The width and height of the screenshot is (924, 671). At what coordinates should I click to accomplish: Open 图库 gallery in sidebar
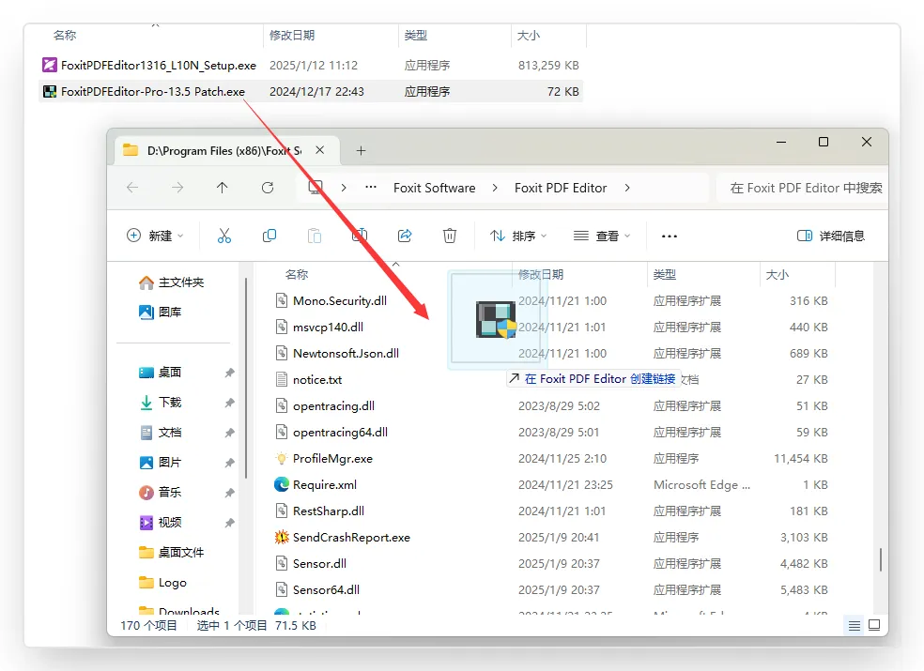[160, 312]
